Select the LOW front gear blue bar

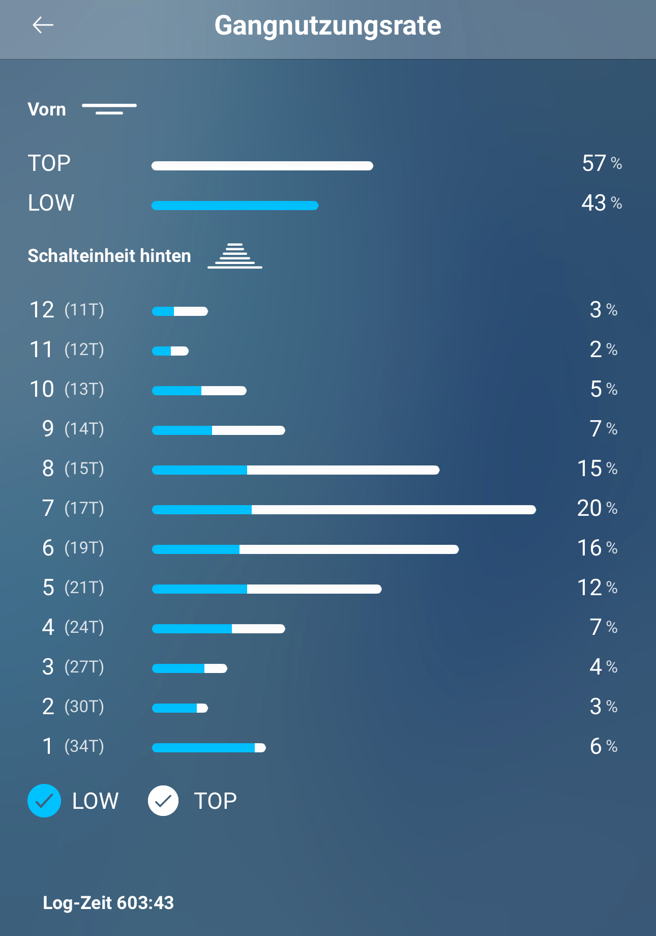[235, 206]
